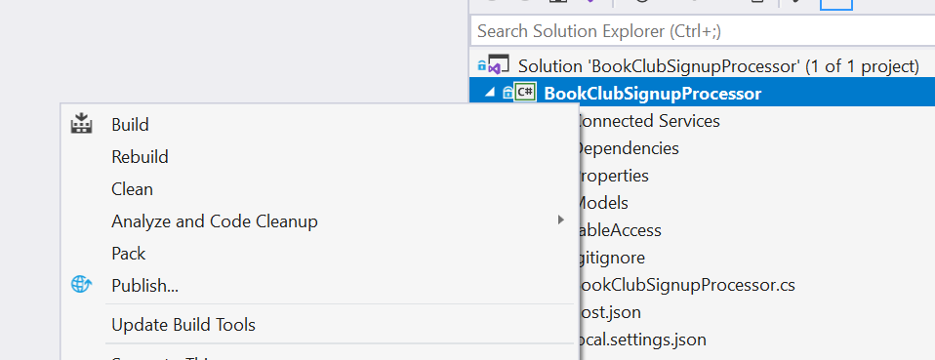
Task: Select the Connected Services node
Action: [x=649, y=121]
